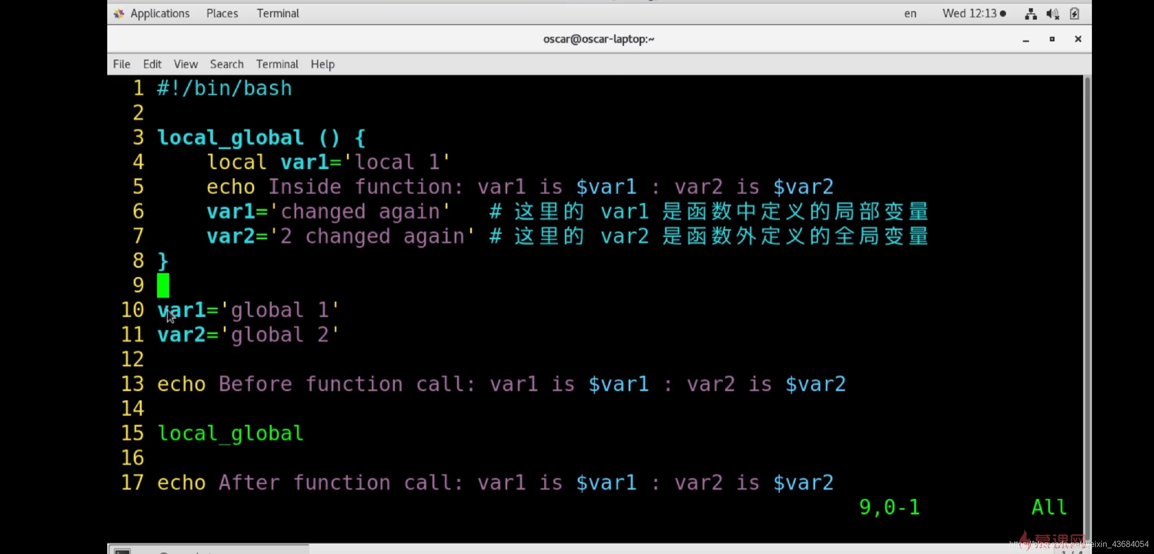This screenshot has width=1154, height=554.
Task: Click the en input language indicator
Action: [x=910, y=13]
